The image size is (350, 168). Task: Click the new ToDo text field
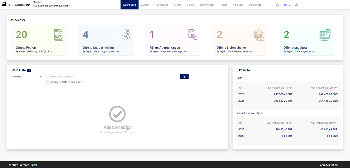coord(113,77)
